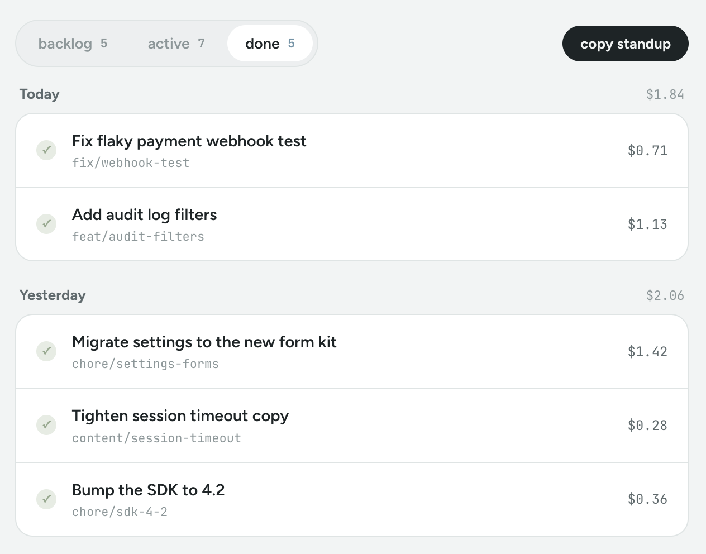Image resolution: width=706 pixels, height=554 pixels.
Task: Uncheck the Tighten session timeout copy task
Action: pos(46,425)
